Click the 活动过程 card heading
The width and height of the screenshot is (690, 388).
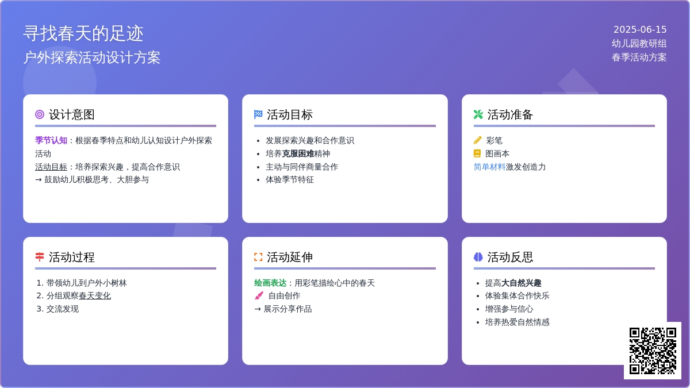[x=72, y=257]
